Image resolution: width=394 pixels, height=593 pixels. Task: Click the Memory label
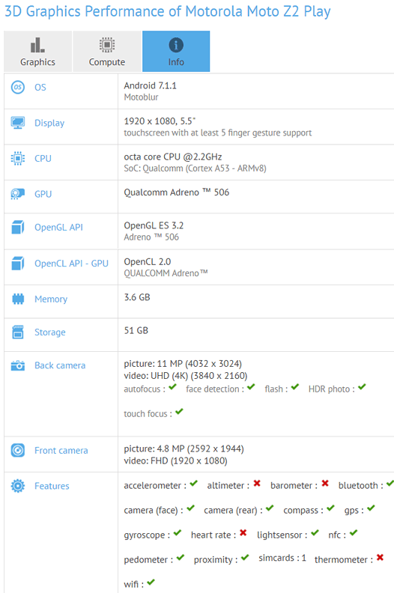51,299
